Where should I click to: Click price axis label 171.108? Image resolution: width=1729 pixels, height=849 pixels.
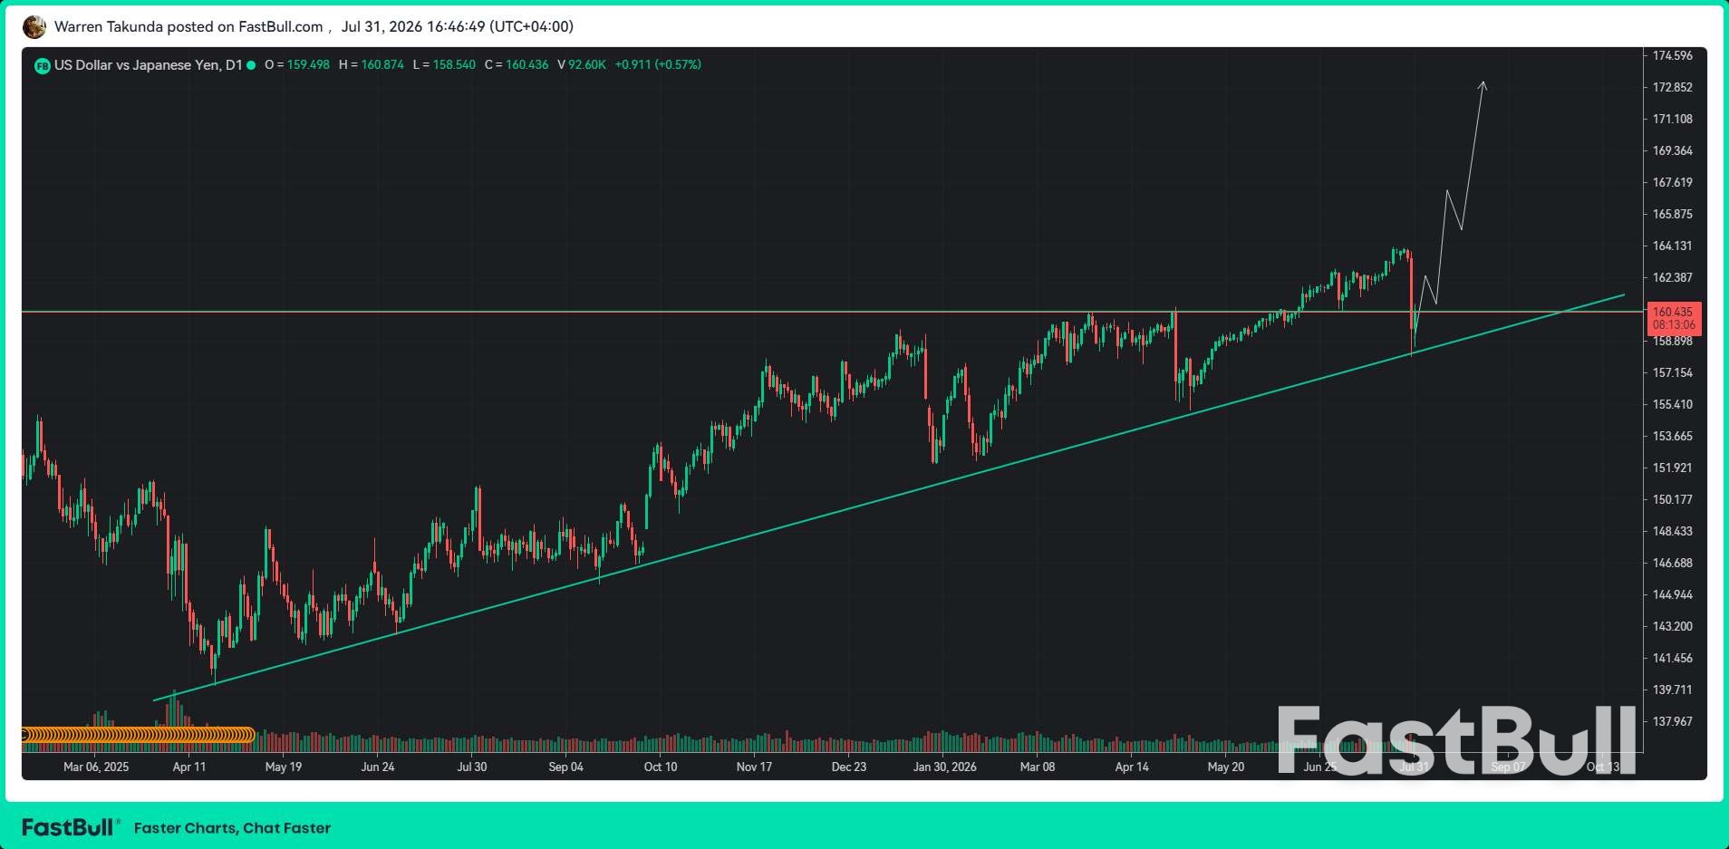point(1672,120)
